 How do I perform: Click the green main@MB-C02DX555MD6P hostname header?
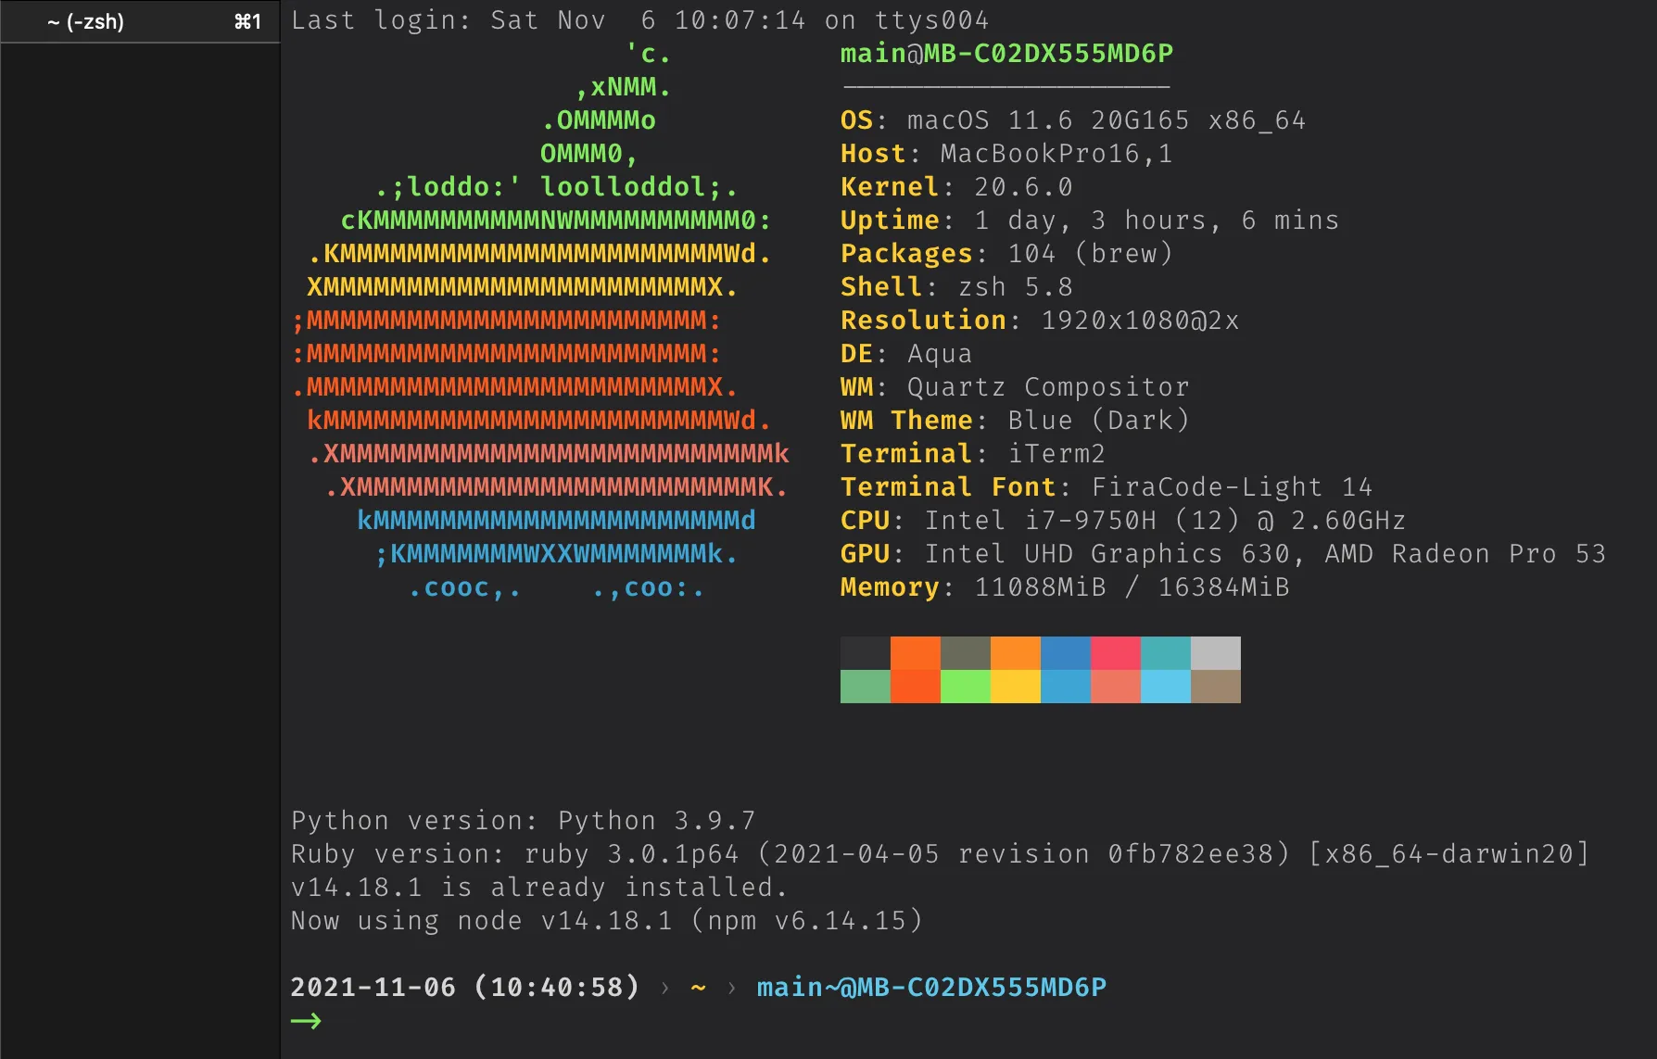[1006, 53]
